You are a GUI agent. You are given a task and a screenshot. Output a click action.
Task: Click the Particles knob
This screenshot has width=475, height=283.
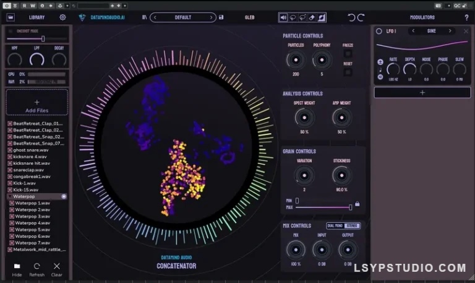(x=296, y=59)
